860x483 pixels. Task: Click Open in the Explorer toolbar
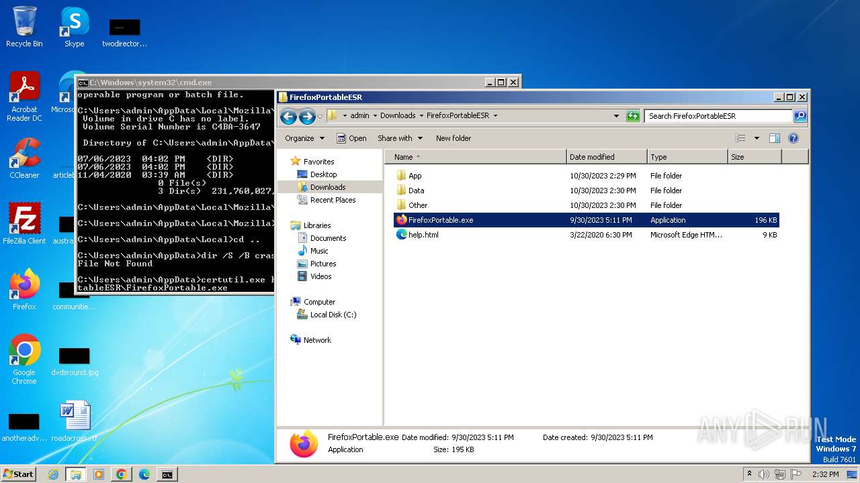click(x=351, y=138)
